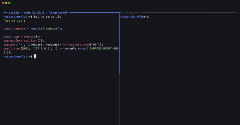
Task: Click 'linux/arm64' in victim pane header
Action: tap(58, 12)
